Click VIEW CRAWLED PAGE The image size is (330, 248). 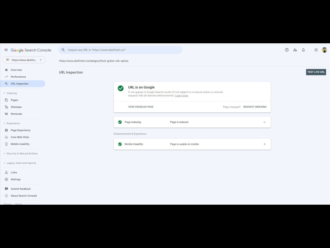[141, 107]
